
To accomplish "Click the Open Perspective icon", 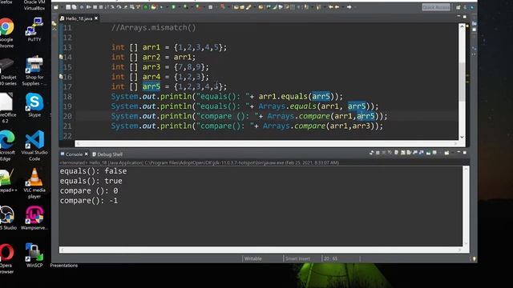I will [458, 7].
